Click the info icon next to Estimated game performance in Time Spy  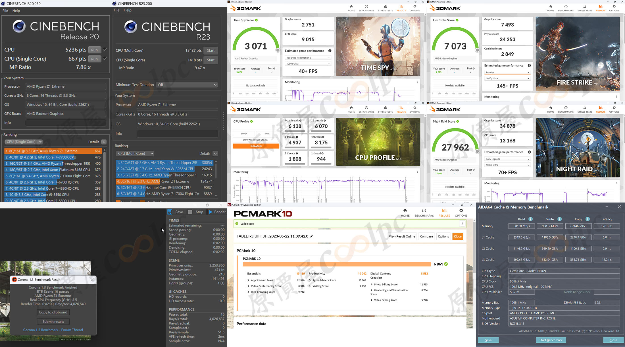point(330,51)
